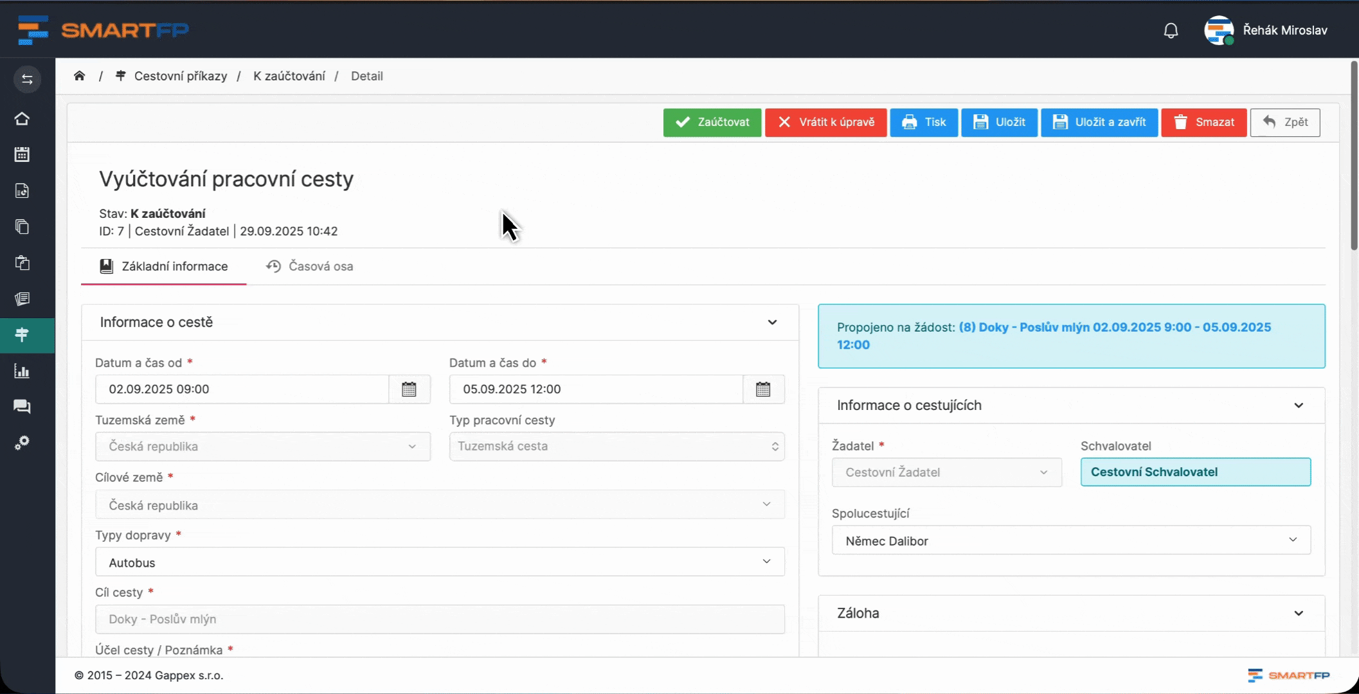
Task: Expand the Typy dopravy Autobus dropdown
Action: 440,562
